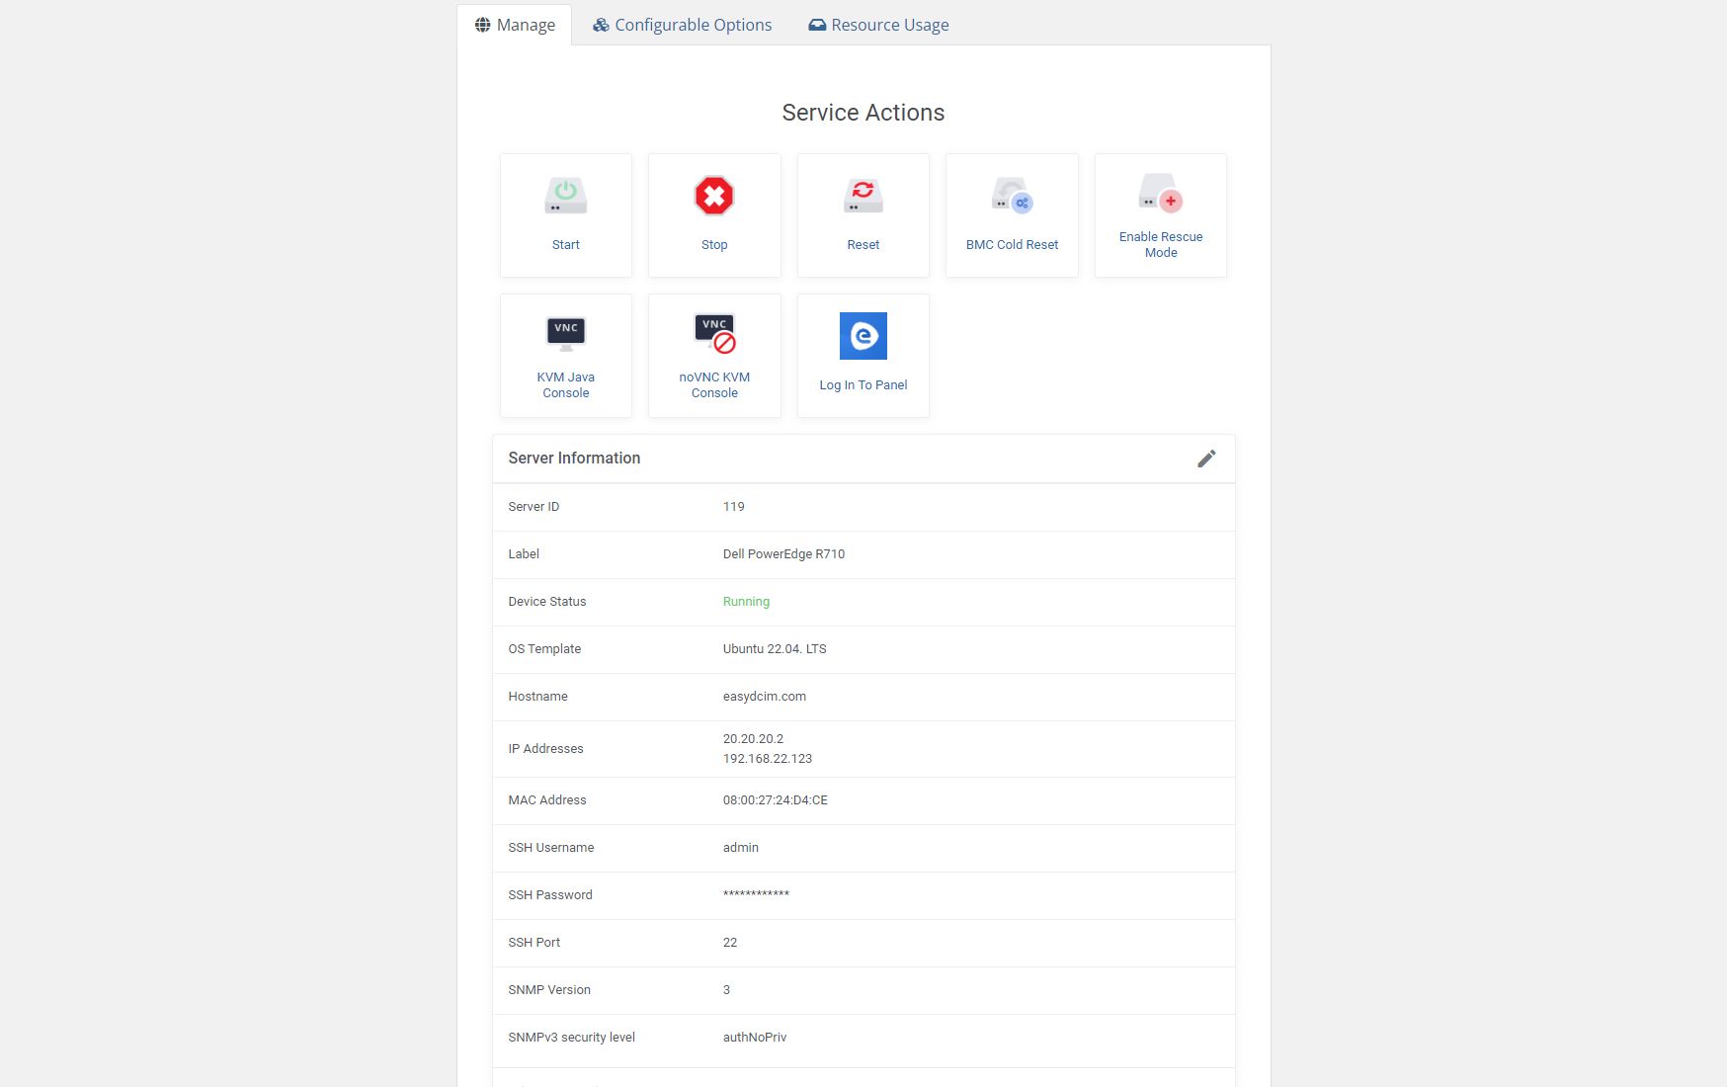The height and width of the screenshot is (1087, 1727).
Task: Select the Reset action icon
Action: (863, 195)
